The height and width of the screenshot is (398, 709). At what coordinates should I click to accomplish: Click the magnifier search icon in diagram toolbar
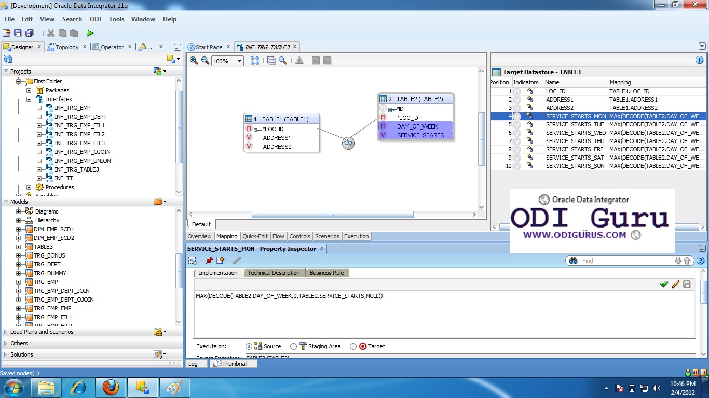pyautogui.click(x=282, y=61)
